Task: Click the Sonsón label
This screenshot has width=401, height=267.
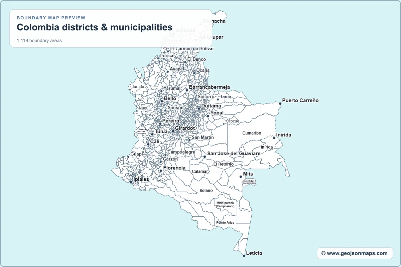Action: pyautogui.click(x=175, y=108)
